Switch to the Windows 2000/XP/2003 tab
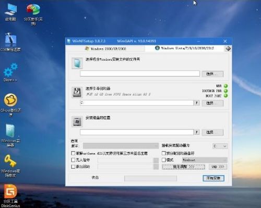 (105, 49)
